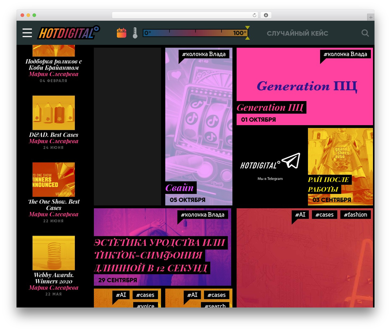Image resolution: width=391 pixels, height=331 pixels.
Task: Click author Мария Слесарева under Webby Awards
Action: (54, 288)
